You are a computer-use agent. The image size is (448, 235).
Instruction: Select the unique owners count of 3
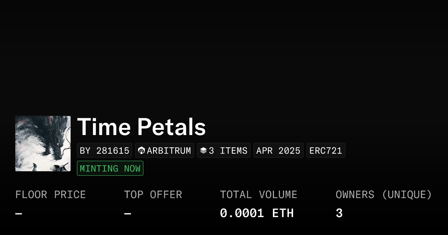(x=339, y=213)
